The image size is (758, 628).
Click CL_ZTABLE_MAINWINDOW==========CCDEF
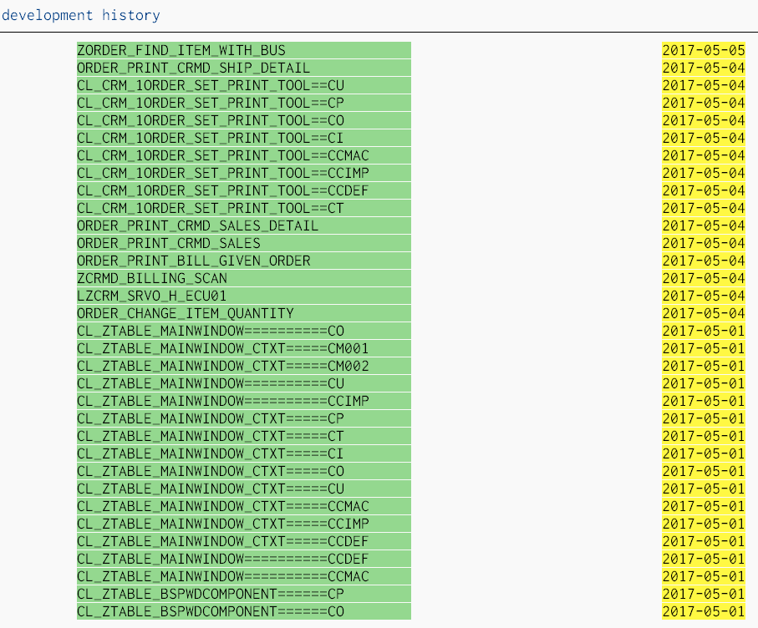(x=244, y=559)
